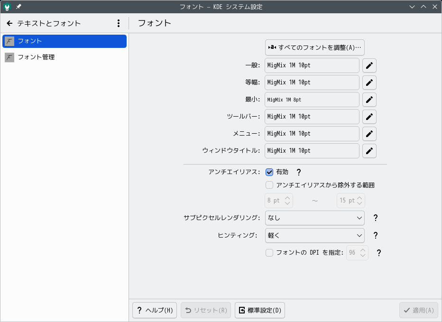Click the 一般 font text field
The width and height of the screenshot is (442, 322).
tap(312, 65)
